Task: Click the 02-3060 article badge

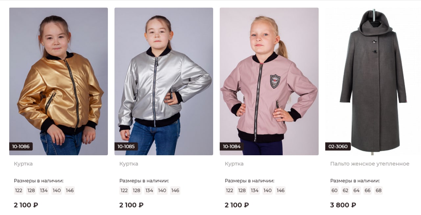Action: [338, 146]
